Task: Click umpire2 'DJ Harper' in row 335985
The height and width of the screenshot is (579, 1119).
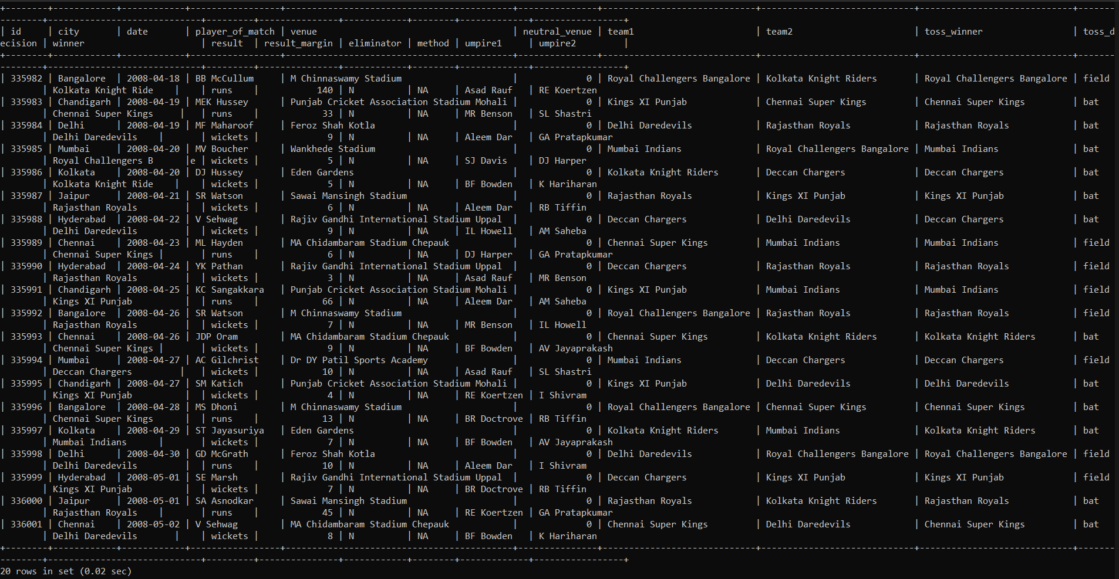Action: pyautogui.click(x=562, y=161)
